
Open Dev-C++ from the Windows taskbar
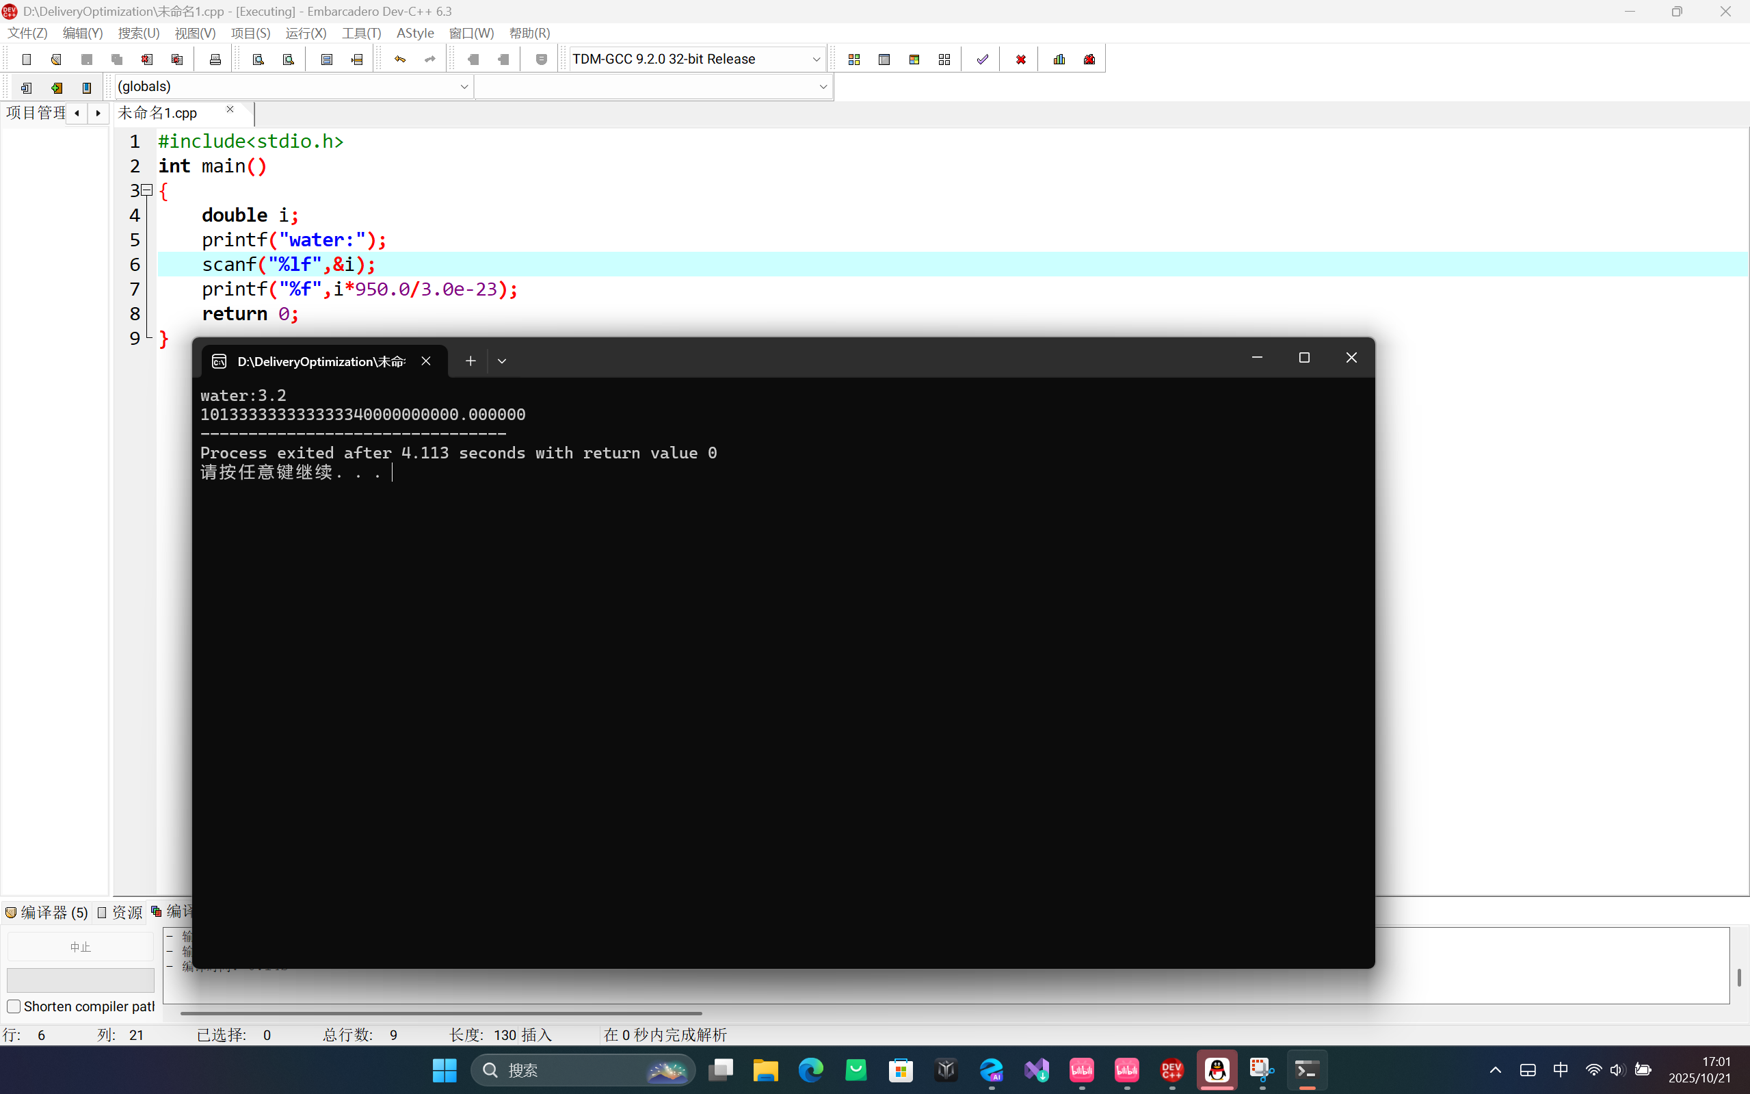click(1171, 1069)
